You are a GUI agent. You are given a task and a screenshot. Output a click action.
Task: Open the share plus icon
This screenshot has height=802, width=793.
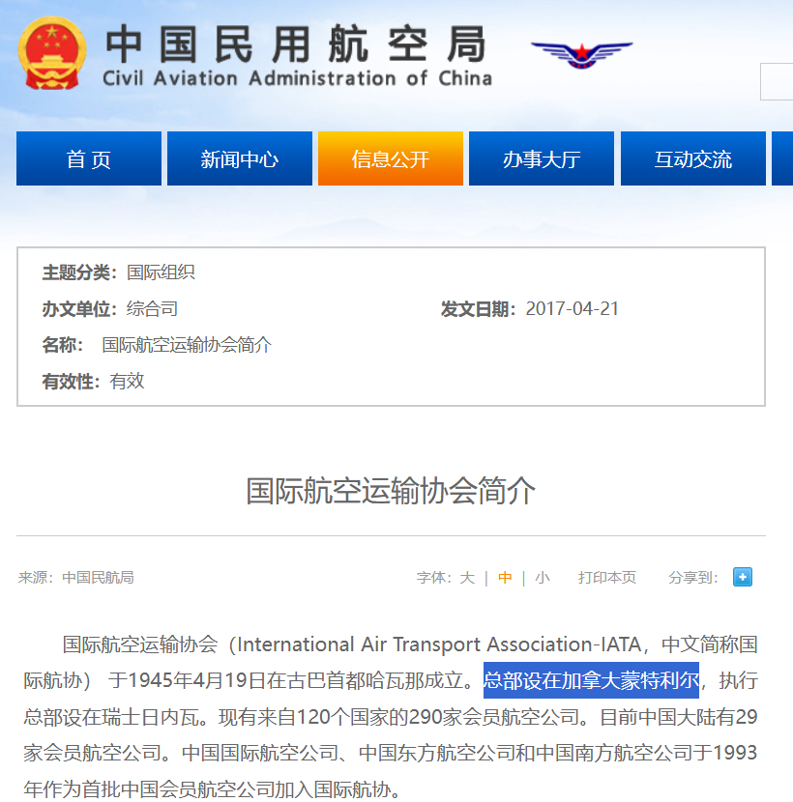[742, 578]
